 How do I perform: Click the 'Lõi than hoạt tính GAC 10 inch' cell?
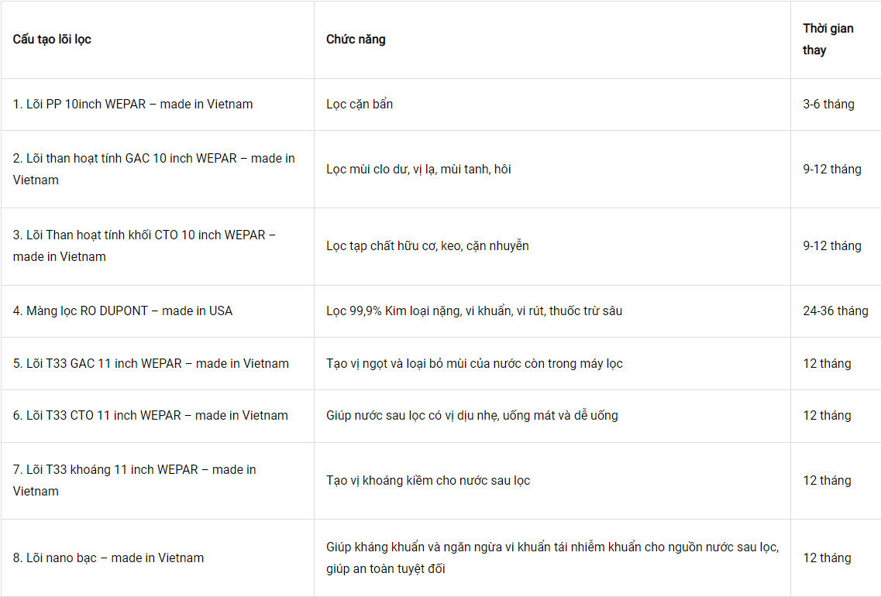click(154, 169)
